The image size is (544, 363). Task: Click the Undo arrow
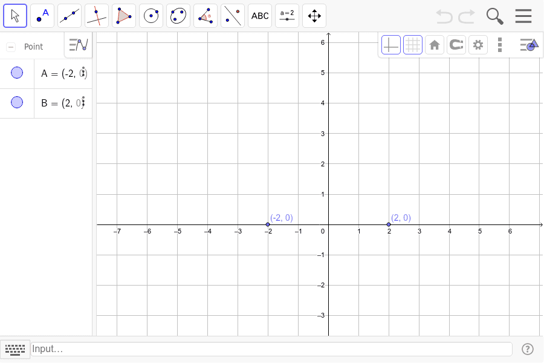(x=444, y=16)
